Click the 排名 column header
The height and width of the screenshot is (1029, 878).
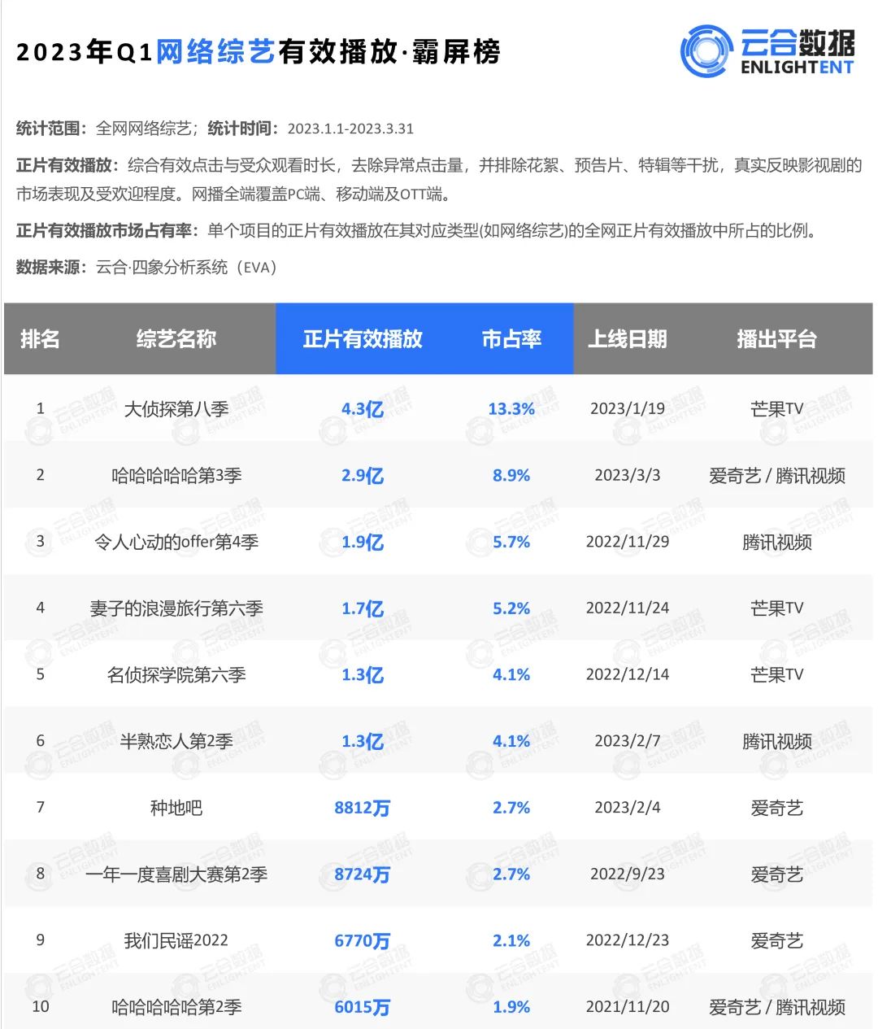[40, 339]
